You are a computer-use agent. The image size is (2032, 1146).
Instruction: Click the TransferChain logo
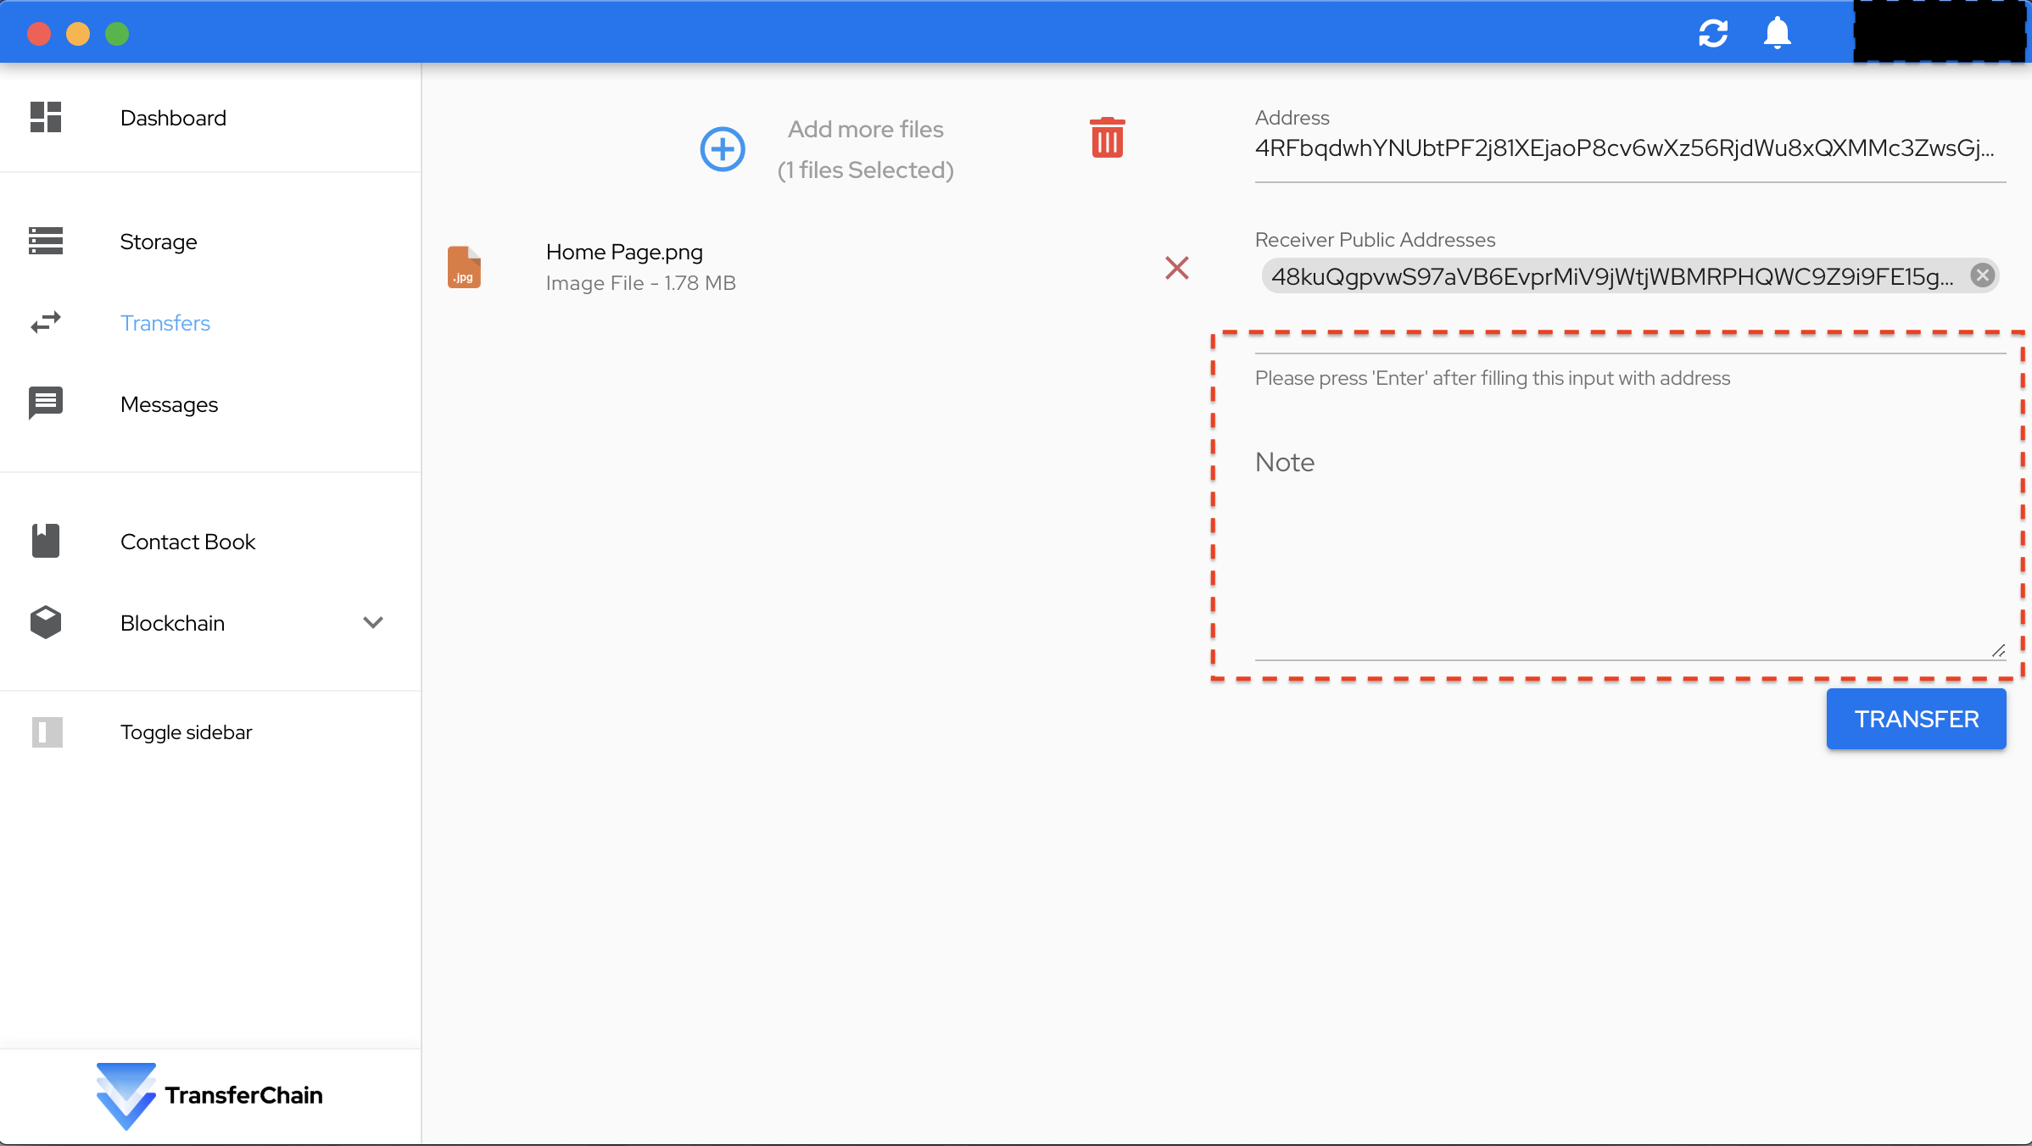click(x=209, y=1095)
